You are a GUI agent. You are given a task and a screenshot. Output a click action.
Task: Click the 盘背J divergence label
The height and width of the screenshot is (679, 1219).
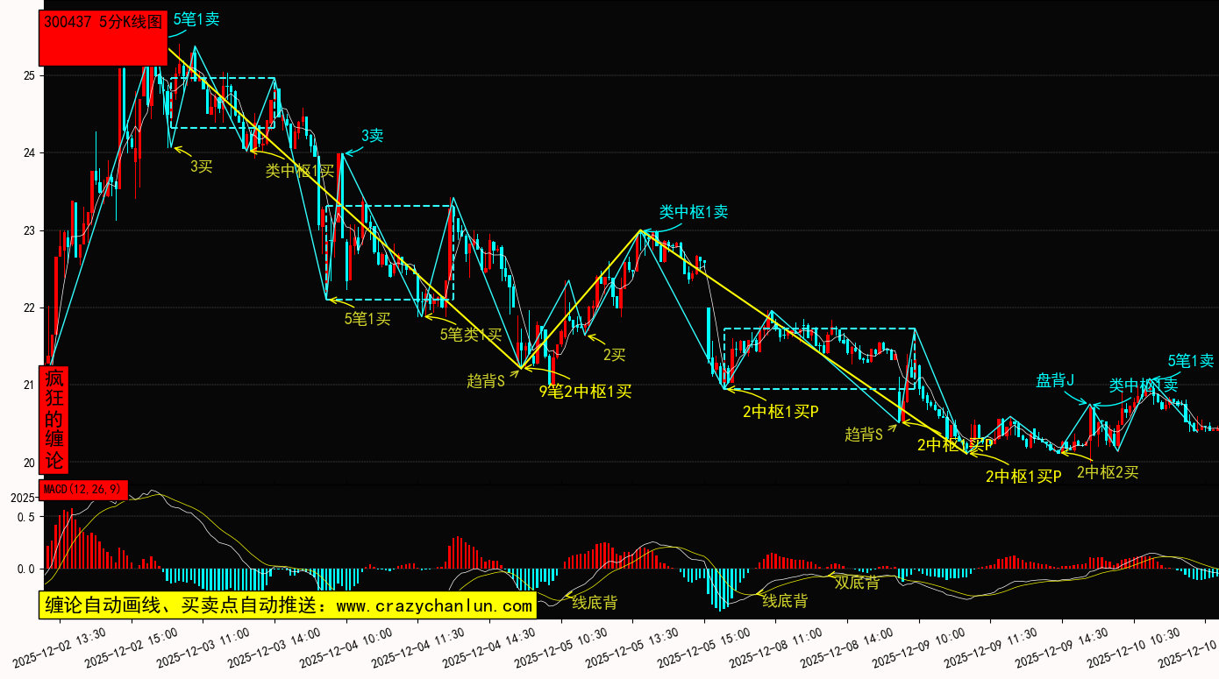click(x=1055, y=380)
